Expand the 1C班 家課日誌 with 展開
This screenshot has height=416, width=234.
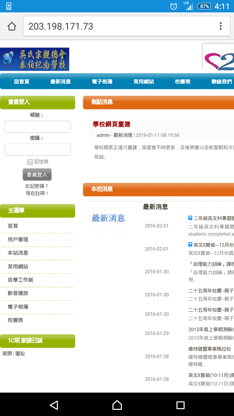7,354
